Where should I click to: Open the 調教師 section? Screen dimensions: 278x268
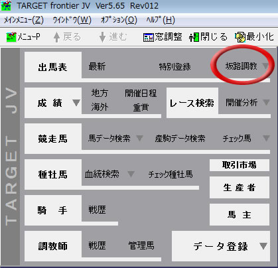pyautogui.click(x=53, y=246)
